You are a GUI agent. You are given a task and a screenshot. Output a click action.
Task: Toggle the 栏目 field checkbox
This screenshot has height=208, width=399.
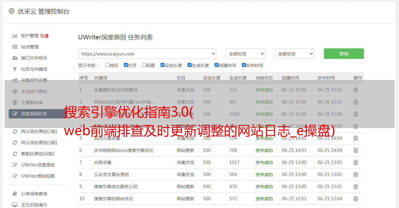coord(126,65)
